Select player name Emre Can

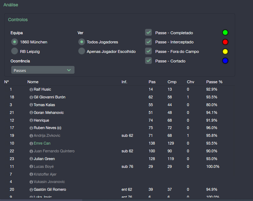click(42, 143)
